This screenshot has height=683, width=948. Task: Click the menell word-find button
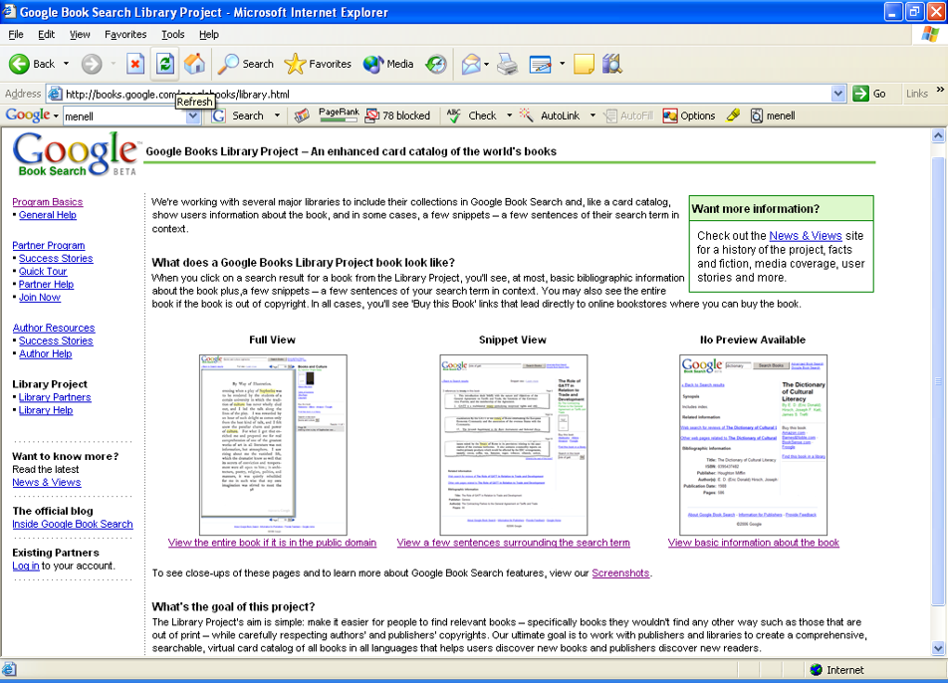[x=773, y=115]
